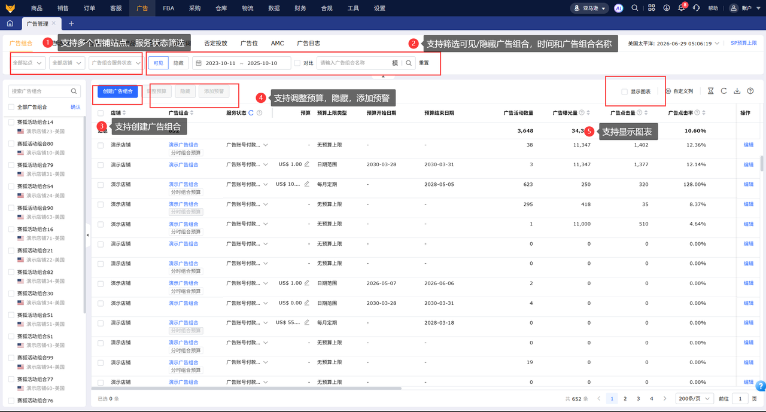The height and width of the screenshot is (412, 766).
Task: Open the AI assistant icon
Action: tap(619, 8)
